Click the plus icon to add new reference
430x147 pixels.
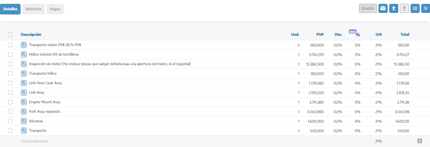419,141
